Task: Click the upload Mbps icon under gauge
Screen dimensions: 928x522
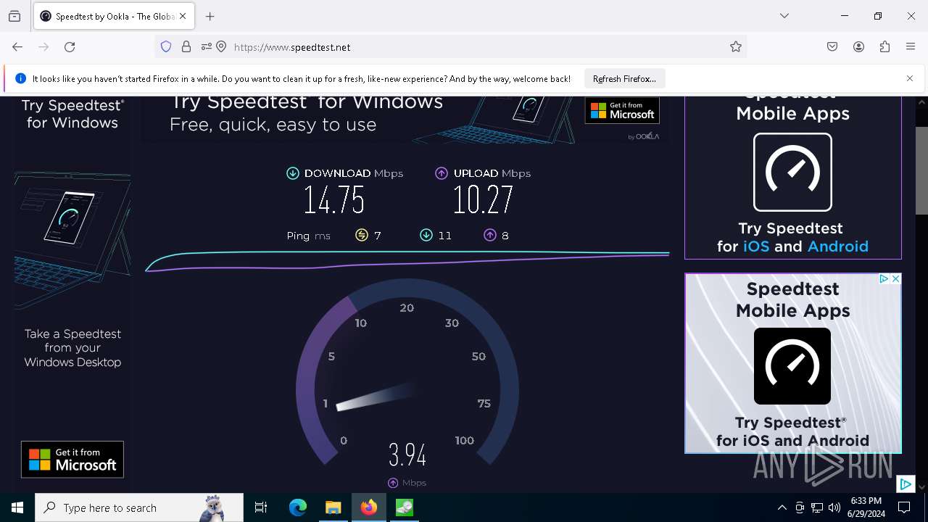Action: pos(393,483)
